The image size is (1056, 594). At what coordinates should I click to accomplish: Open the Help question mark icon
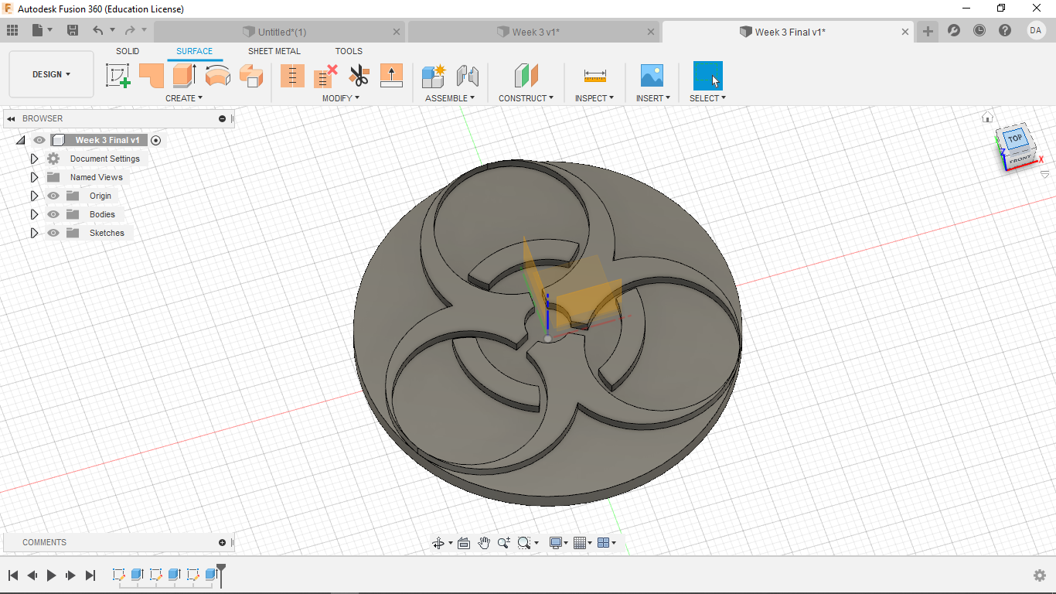tap(1005, 30)
